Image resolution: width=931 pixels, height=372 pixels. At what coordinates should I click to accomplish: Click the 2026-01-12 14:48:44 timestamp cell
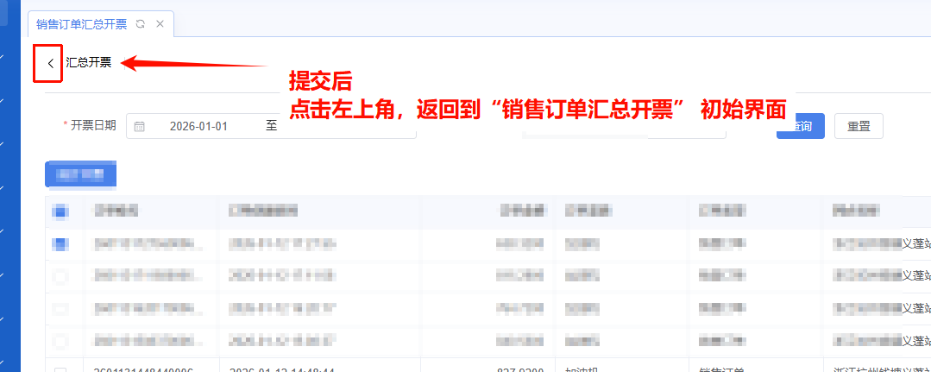(x=280, y=369)
